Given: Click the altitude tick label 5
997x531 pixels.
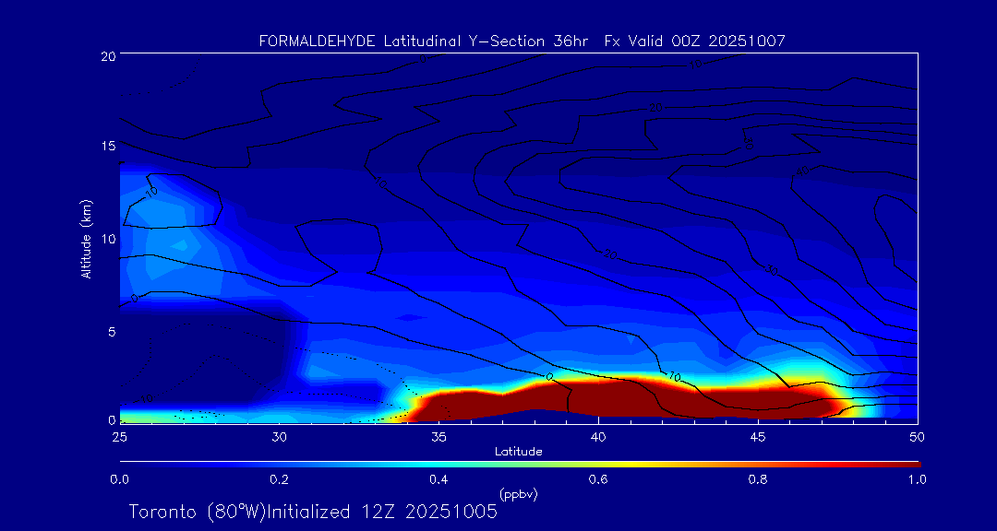Looking at the screenshot, I should pos(111,331).
